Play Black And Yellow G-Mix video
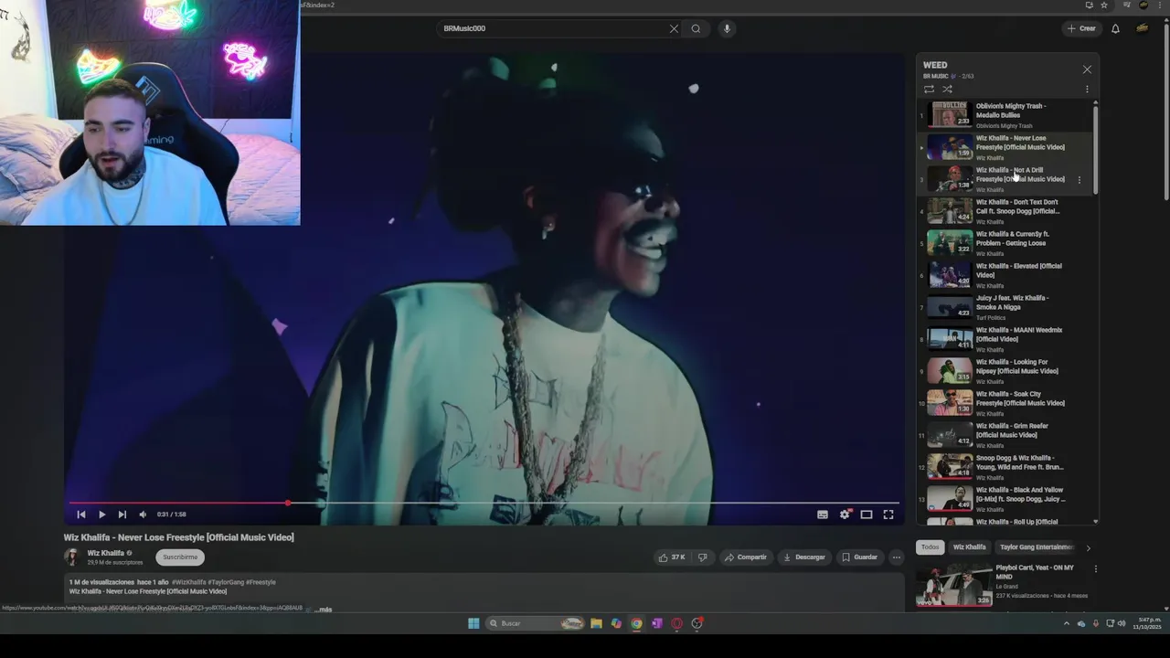Image resolution: width=1170 pixels, height=658 pixels. pos(1005,499)
